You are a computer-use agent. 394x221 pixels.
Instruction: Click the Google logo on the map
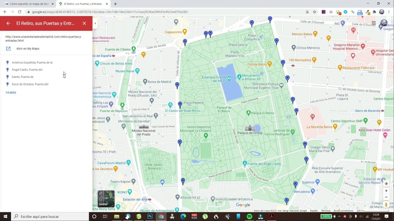[243, 204]
